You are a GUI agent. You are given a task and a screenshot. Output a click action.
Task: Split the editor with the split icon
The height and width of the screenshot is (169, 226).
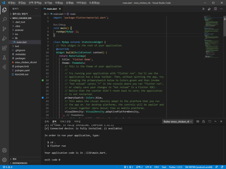click(x=215, y=9)
